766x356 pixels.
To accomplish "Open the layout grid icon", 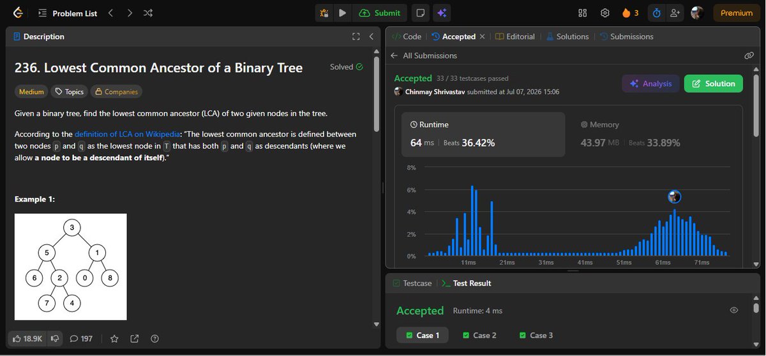I will (582, 13).
